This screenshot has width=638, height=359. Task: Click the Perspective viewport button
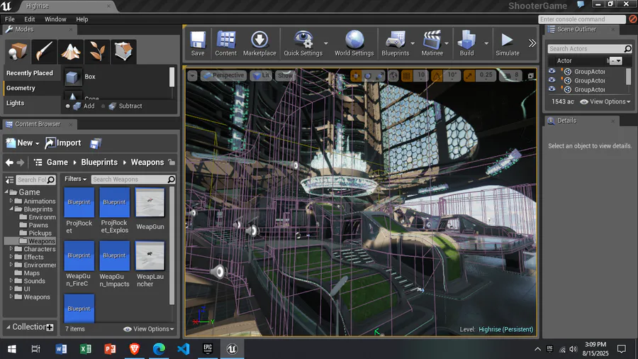point(223,76)
